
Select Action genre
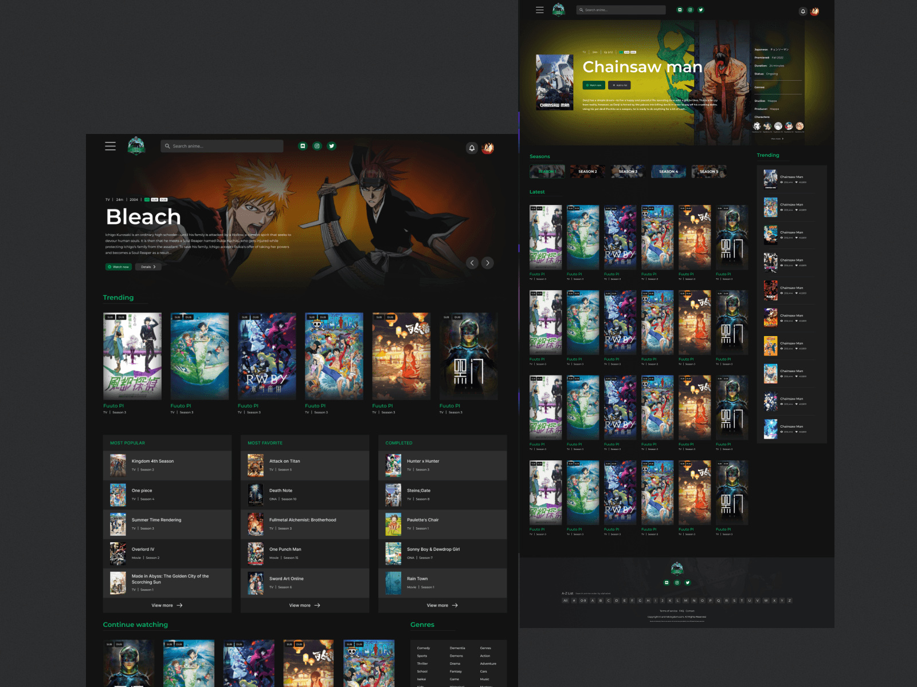(485, 656)
